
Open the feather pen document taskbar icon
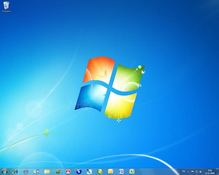coord(89,171)
